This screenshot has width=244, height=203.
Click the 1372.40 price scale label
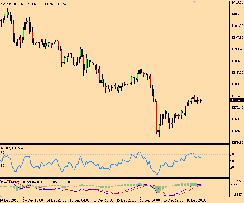click(x=237, y=107)
